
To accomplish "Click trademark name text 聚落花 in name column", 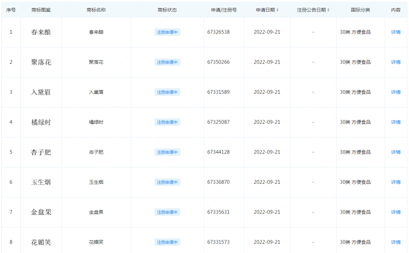I will click(96, 62).
